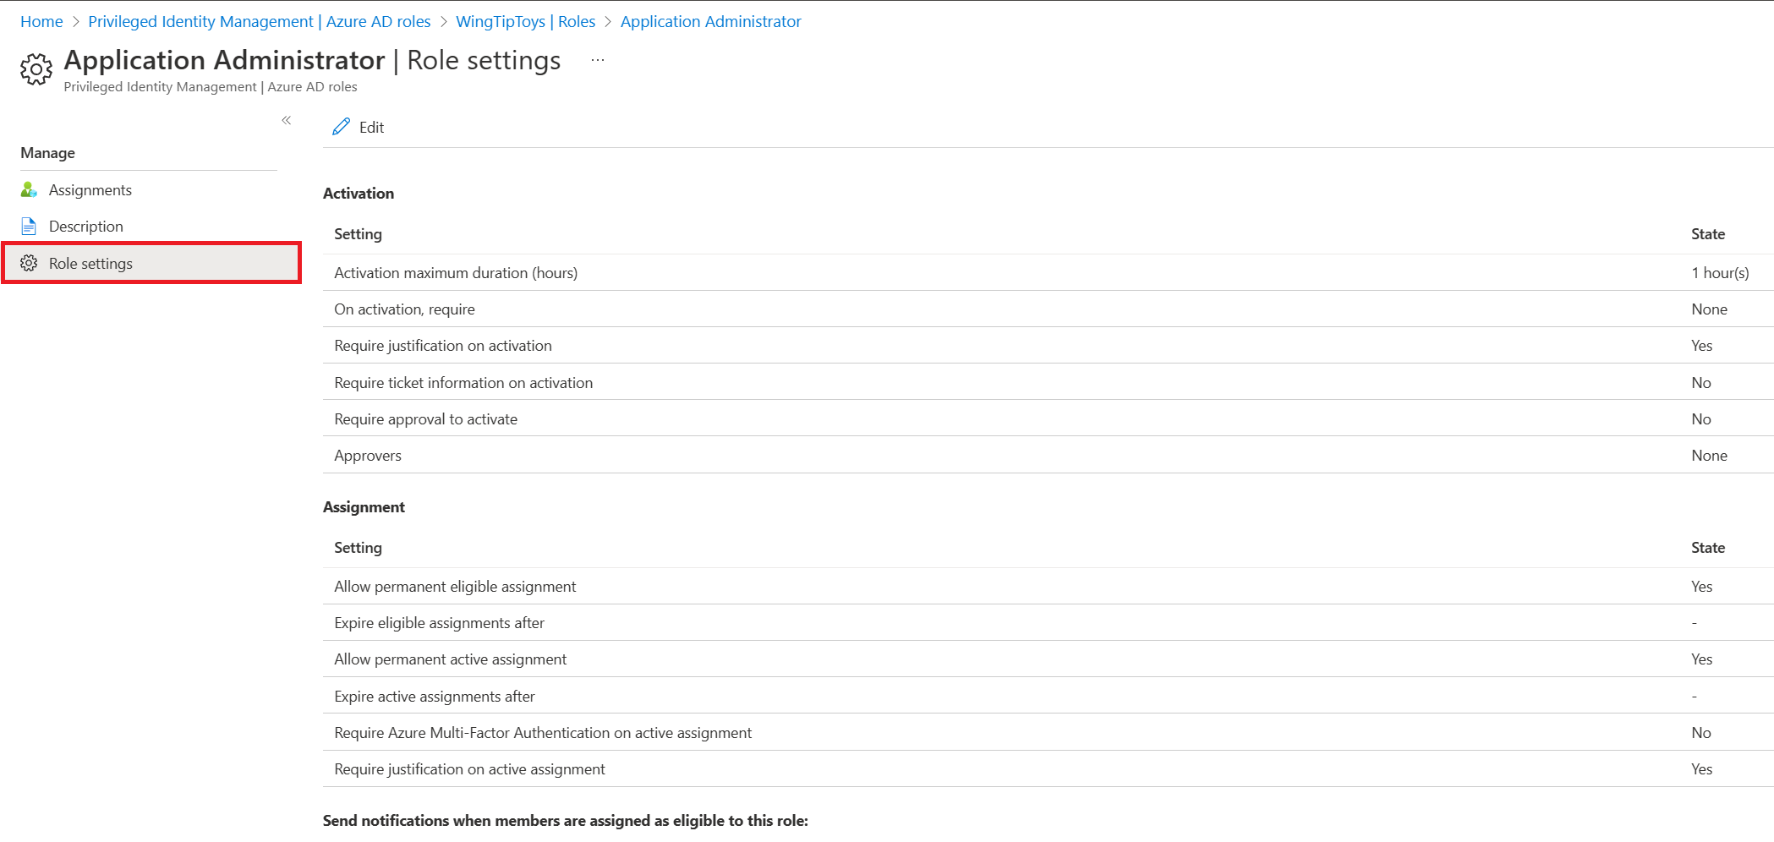Select Require approval to activate row
1774x842 pixels.
pos(1048,418)
